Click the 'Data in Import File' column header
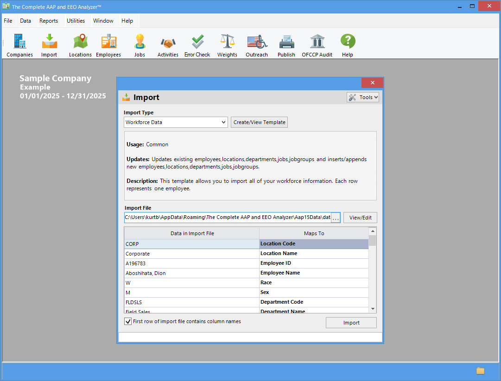The width and height of the screenshot is (501, 381). click(192, 233)
